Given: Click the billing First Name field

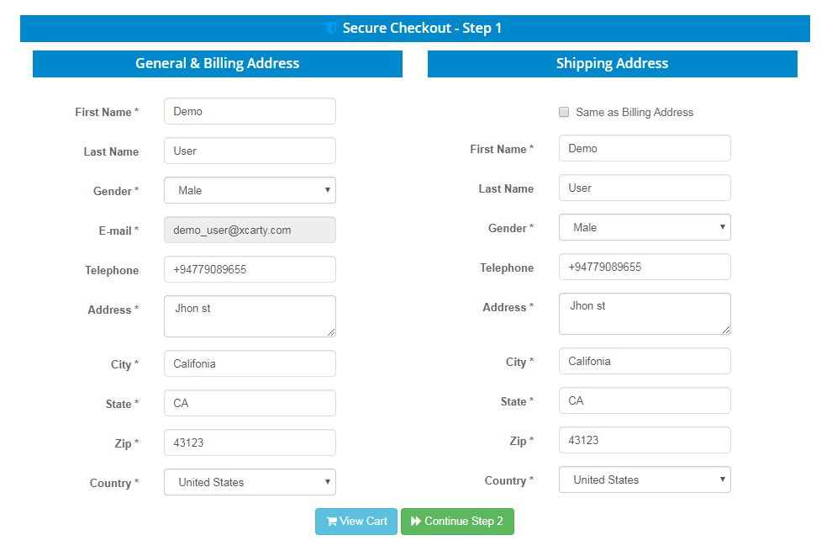Looking at the screenshot, I should coord(250,111).
